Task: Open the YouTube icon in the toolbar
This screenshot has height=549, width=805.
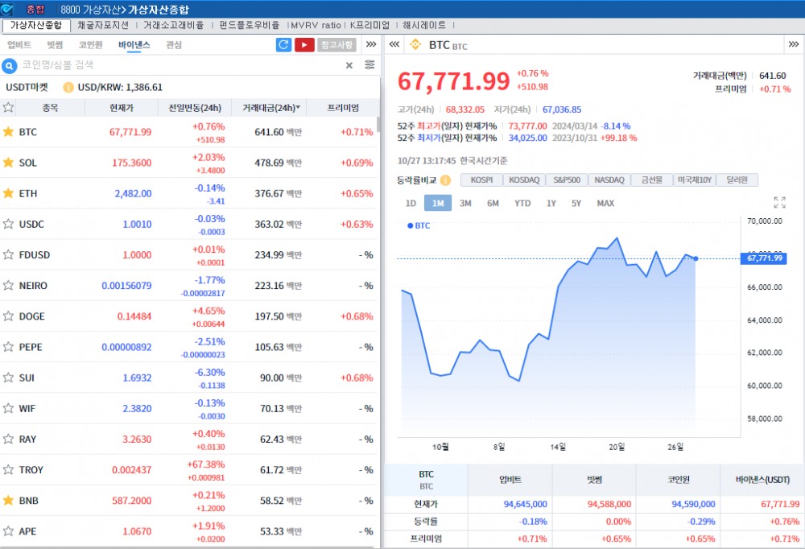Action: [305, 45]
